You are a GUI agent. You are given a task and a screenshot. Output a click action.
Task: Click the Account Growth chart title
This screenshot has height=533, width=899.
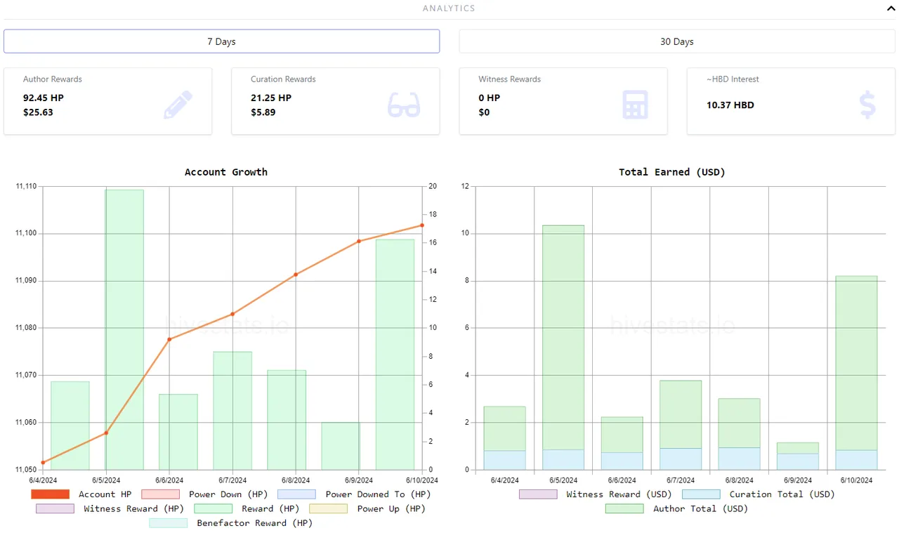point(226,172)
